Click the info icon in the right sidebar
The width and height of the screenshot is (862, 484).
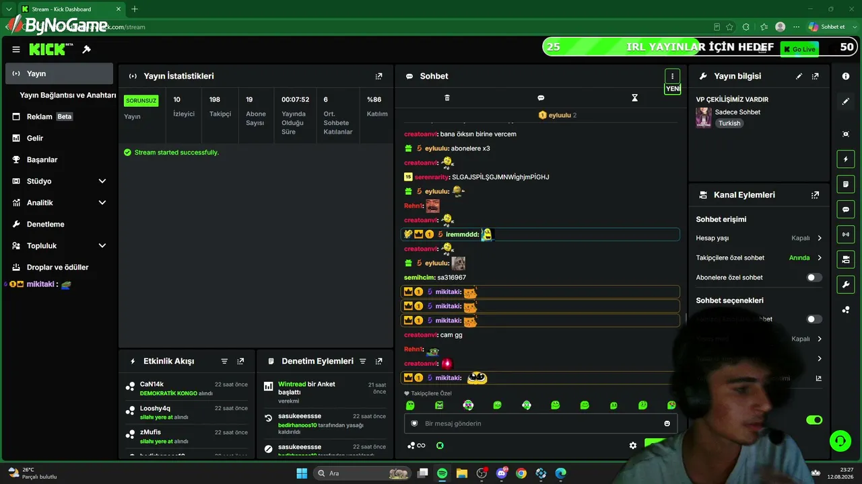846,76
